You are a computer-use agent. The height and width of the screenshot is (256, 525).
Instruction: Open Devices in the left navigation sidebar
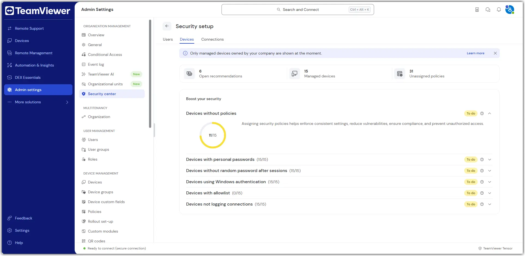click(x=38, y=41)
